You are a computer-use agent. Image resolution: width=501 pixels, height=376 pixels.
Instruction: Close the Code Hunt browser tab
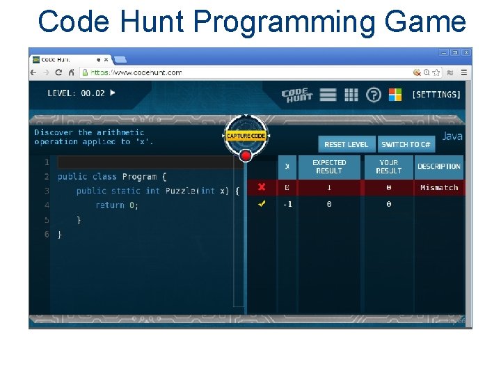coord(106,60)
